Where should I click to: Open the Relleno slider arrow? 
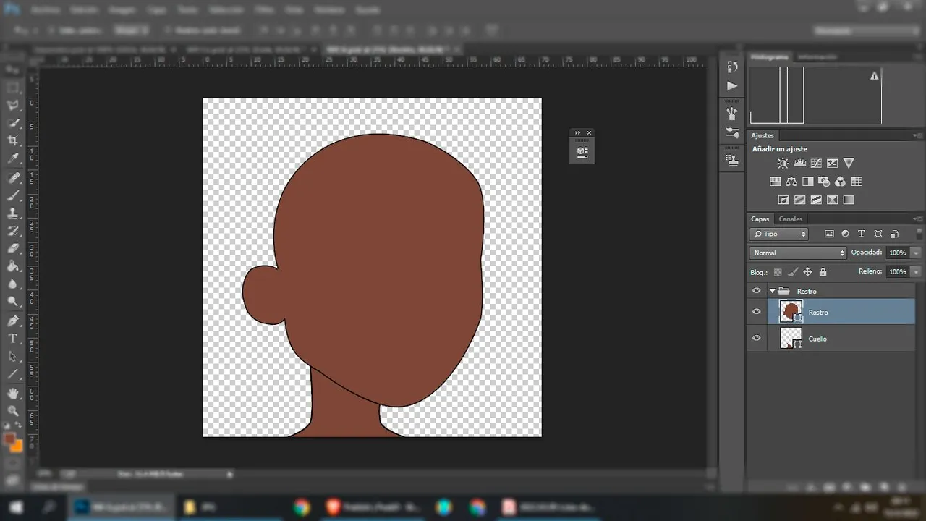pyautogui.click(x=916, y=271)
